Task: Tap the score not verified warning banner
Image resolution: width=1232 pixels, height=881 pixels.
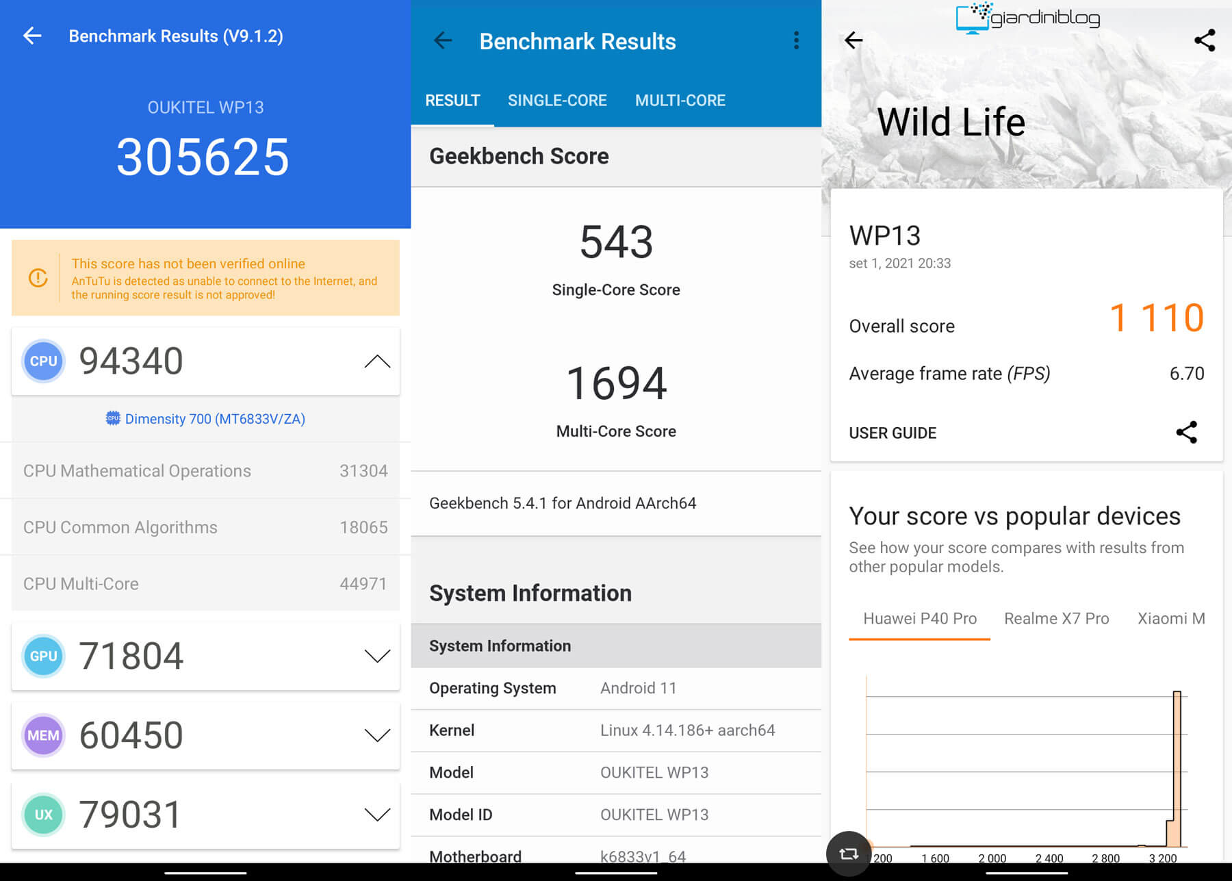Action: [205, 278]
